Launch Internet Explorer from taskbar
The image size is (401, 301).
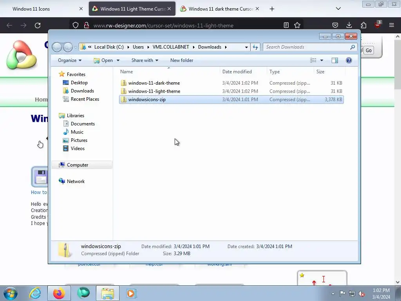pos(35,293)
